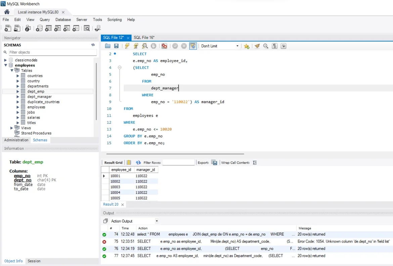Switch to the Administration tab

pyautogui.click(x=16, y=140)
